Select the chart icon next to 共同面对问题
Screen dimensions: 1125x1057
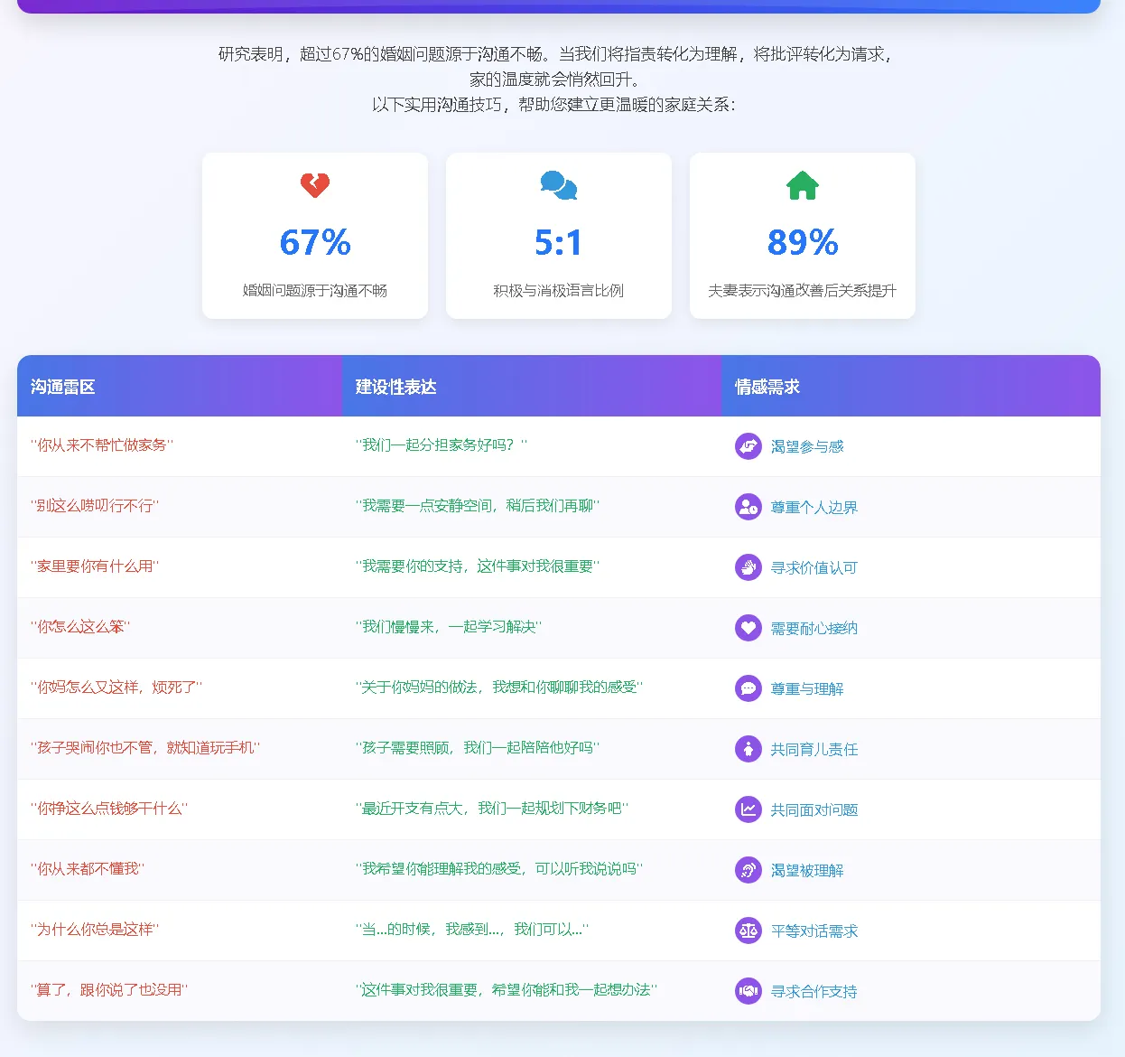coord(748,809)
